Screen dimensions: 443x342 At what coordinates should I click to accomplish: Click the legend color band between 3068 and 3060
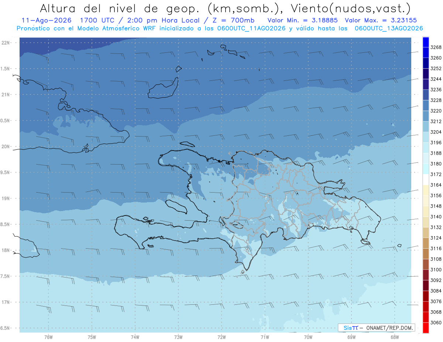pos(425,317)
